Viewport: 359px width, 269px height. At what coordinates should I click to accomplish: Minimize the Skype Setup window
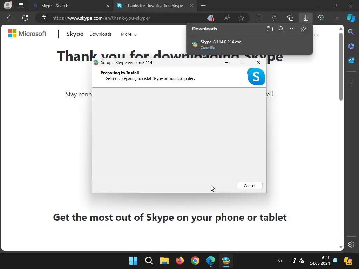(x=226, y=62)
